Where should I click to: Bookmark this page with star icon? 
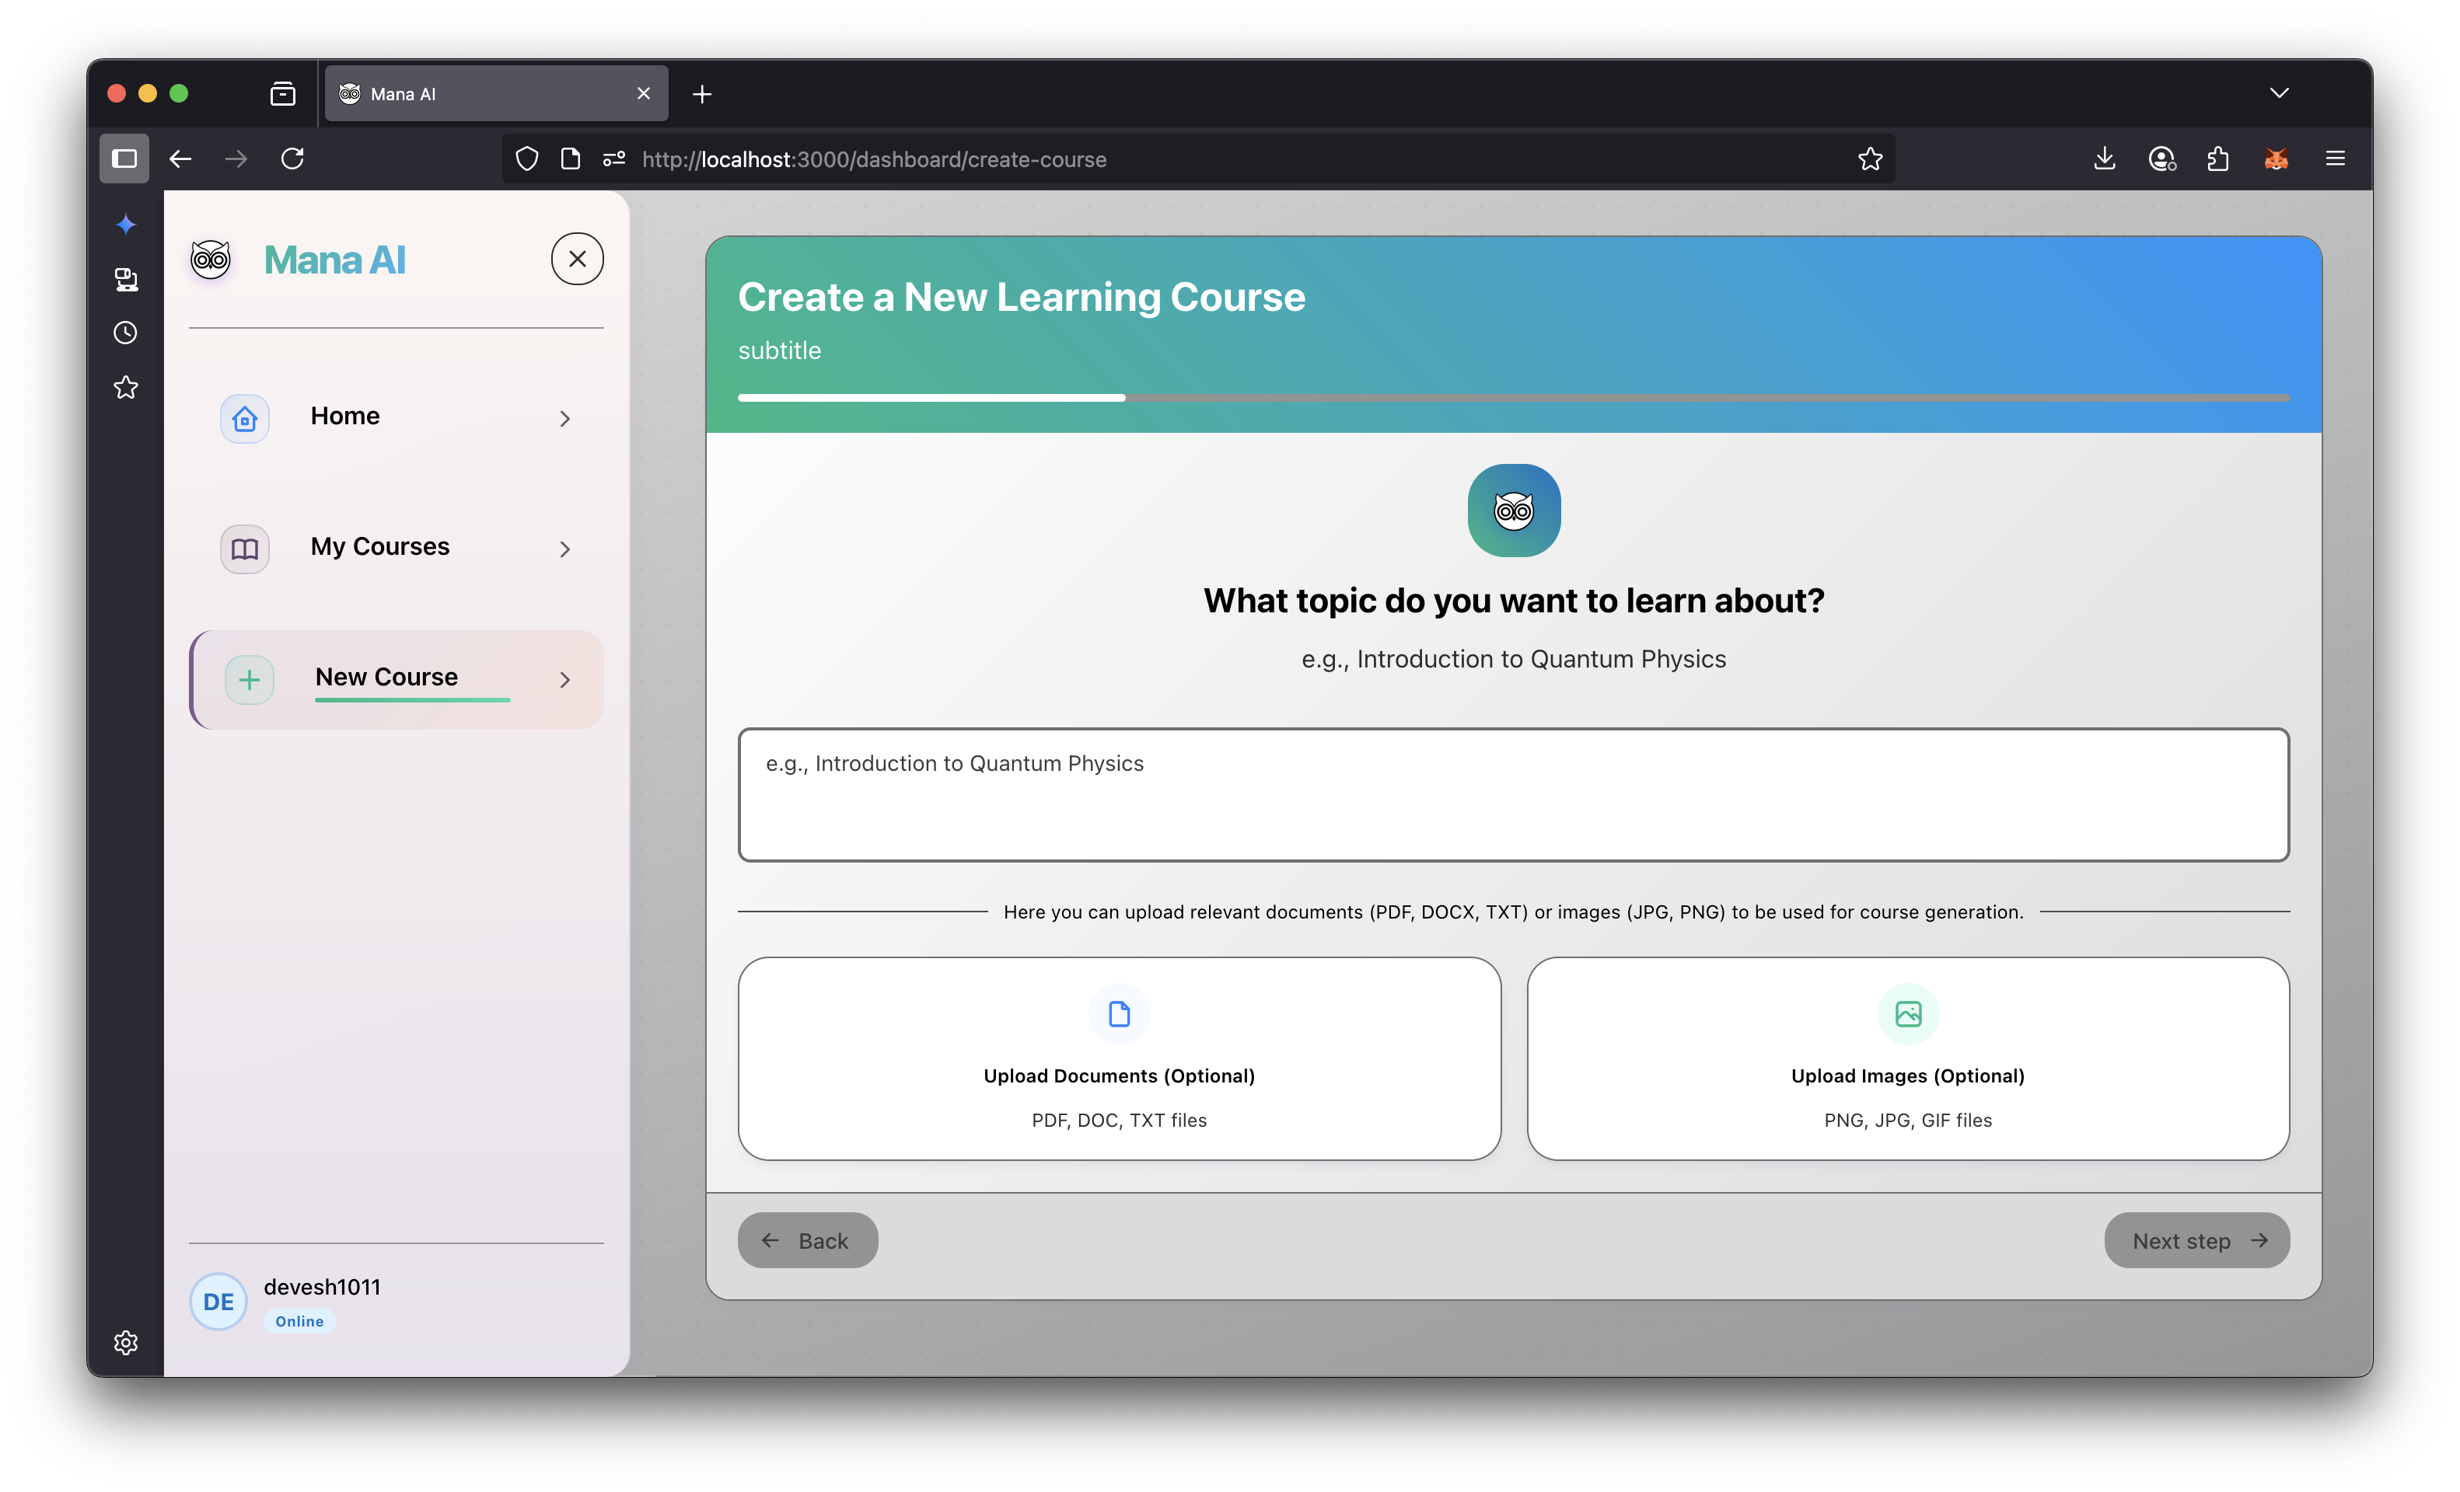[x=1869, y=159]
